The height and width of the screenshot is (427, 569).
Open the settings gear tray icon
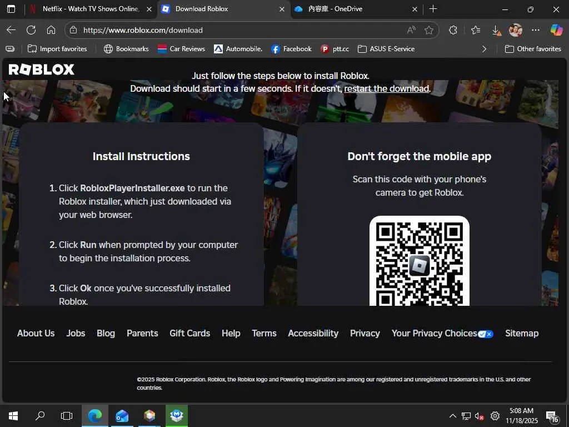point(495,416)
